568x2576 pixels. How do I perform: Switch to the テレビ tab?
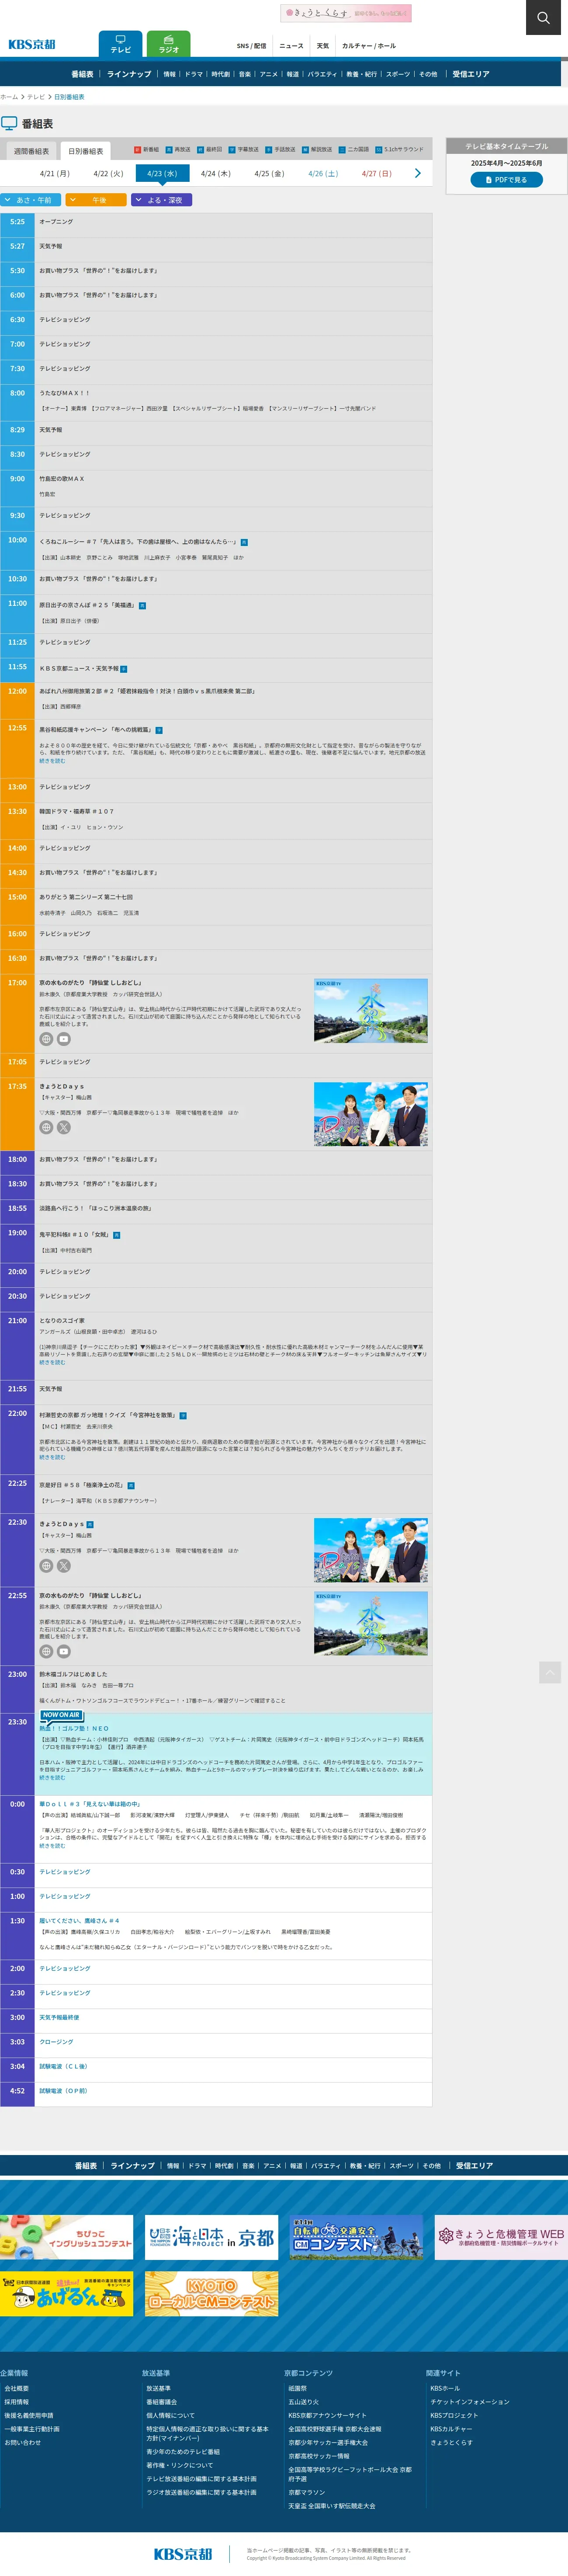[120, 44]
